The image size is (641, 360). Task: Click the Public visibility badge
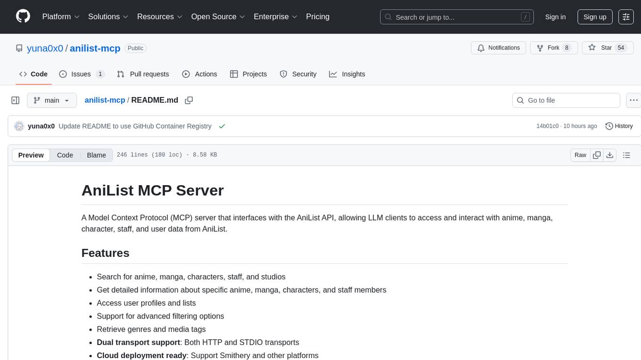coord(135,48)
